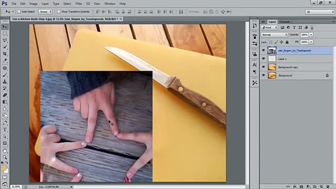Select the Rectangular Marquee tool

[x=5, y=34]
